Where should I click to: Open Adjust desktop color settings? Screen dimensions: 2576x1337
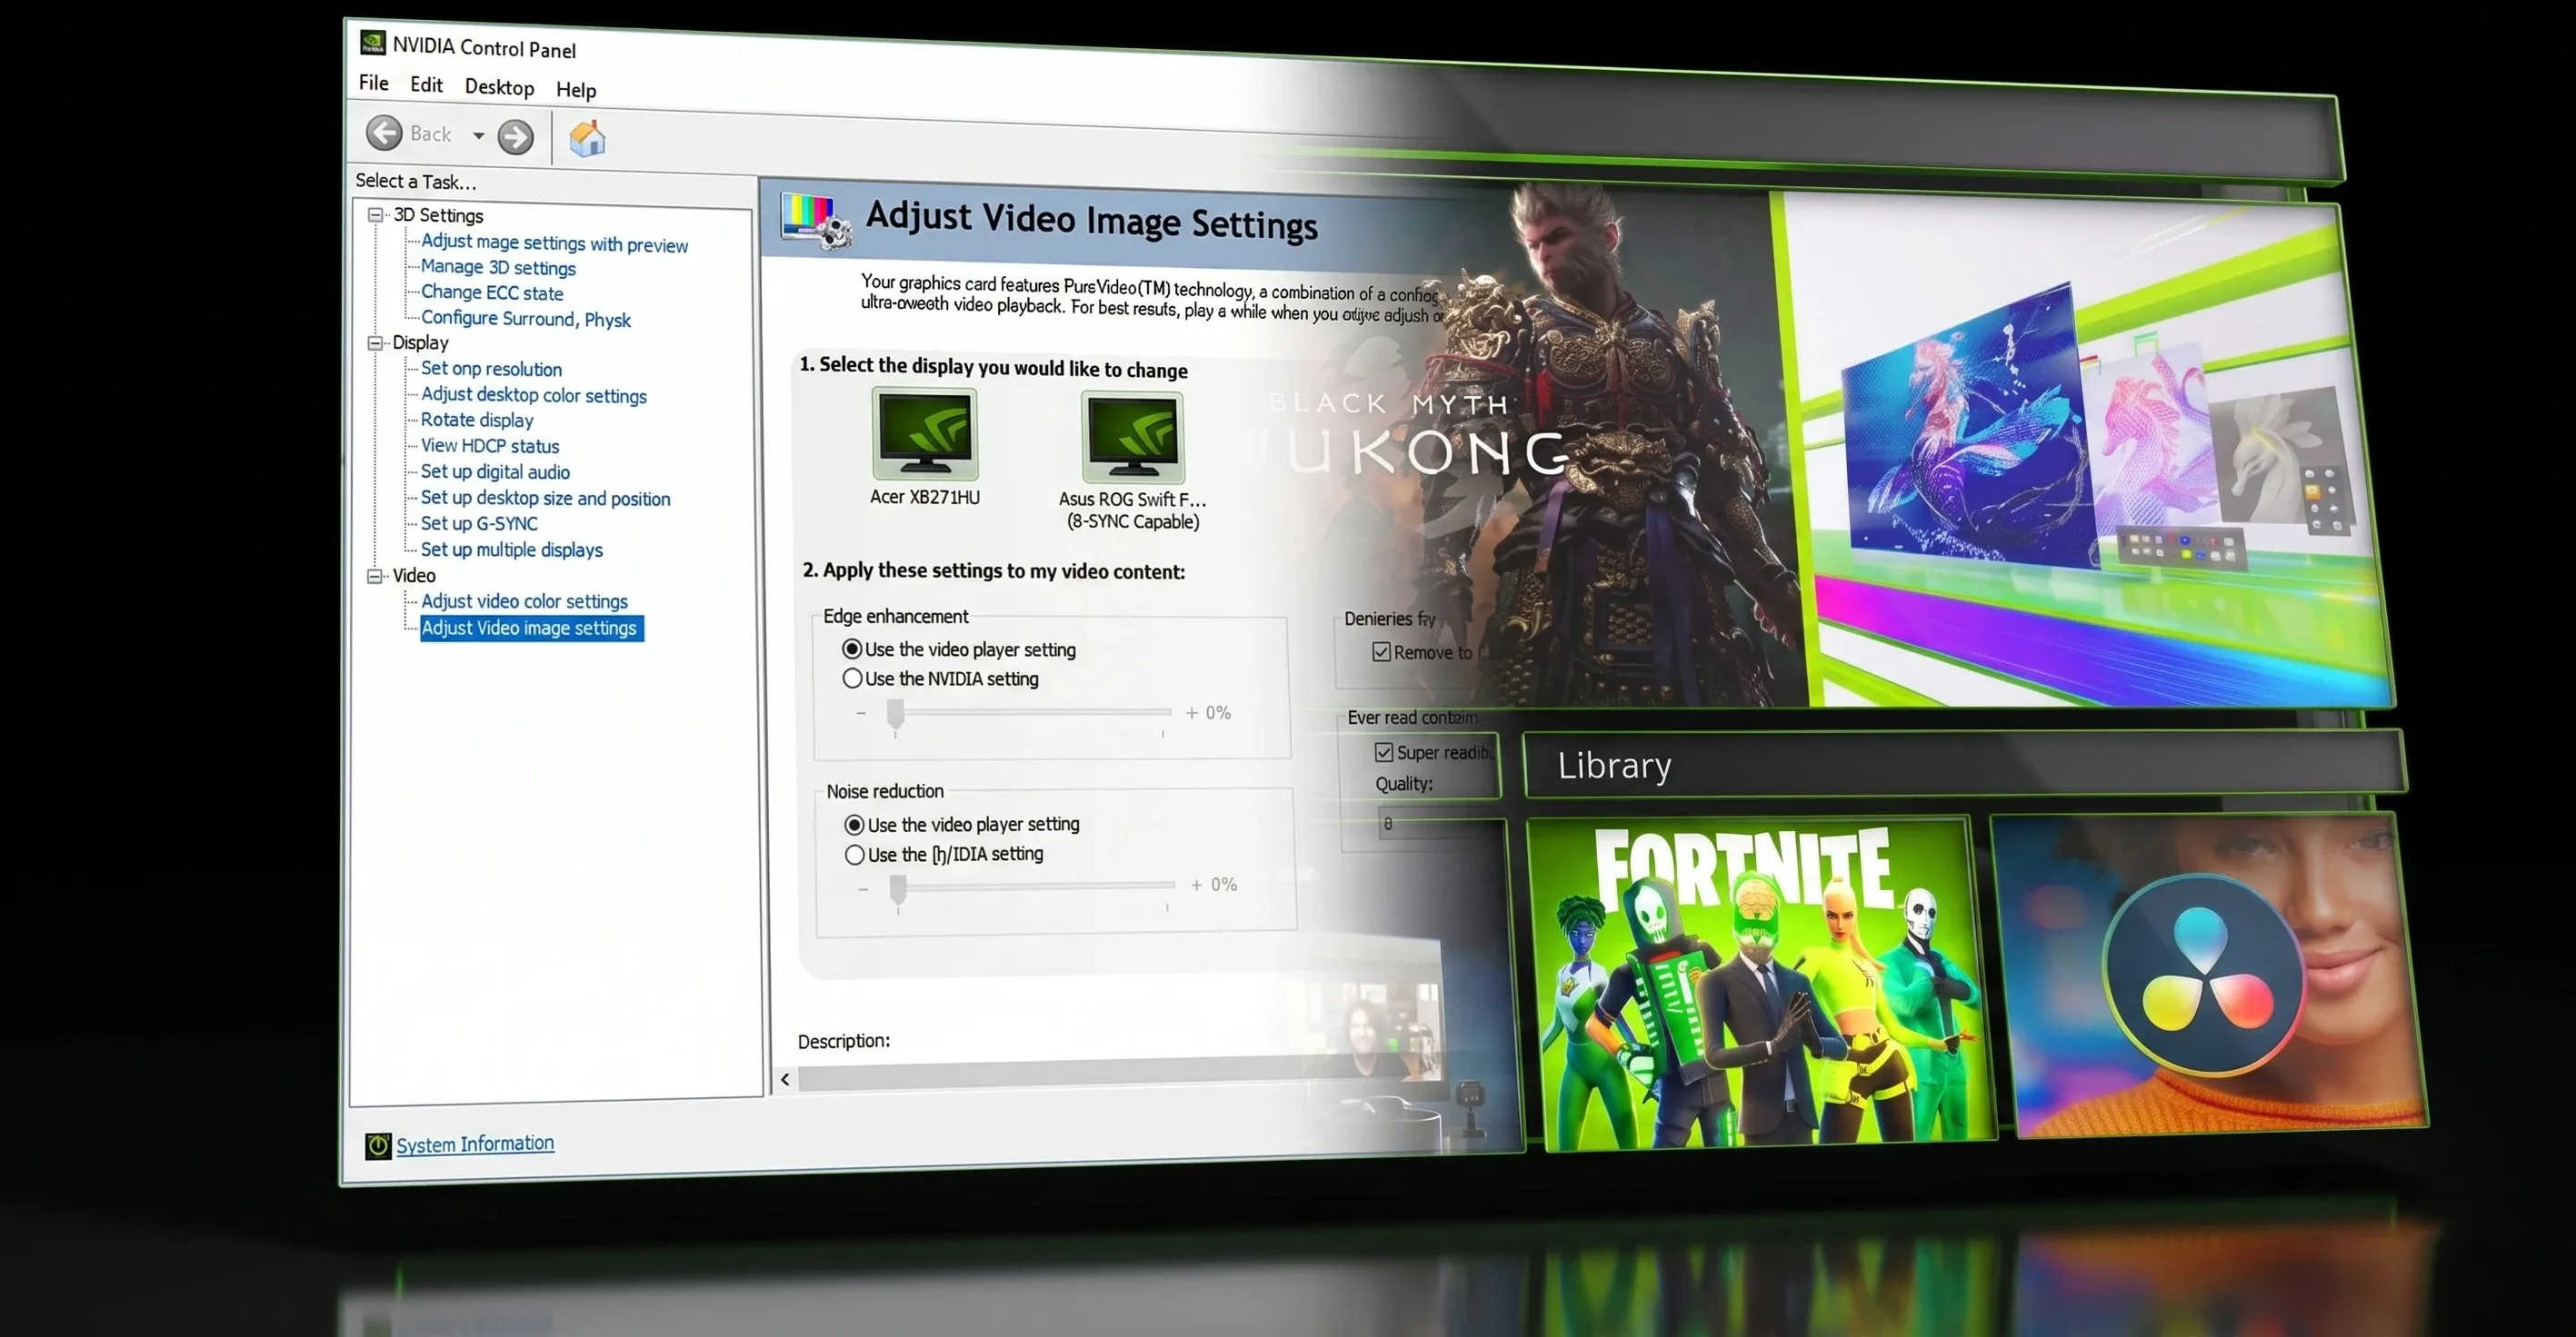point(533,395)
